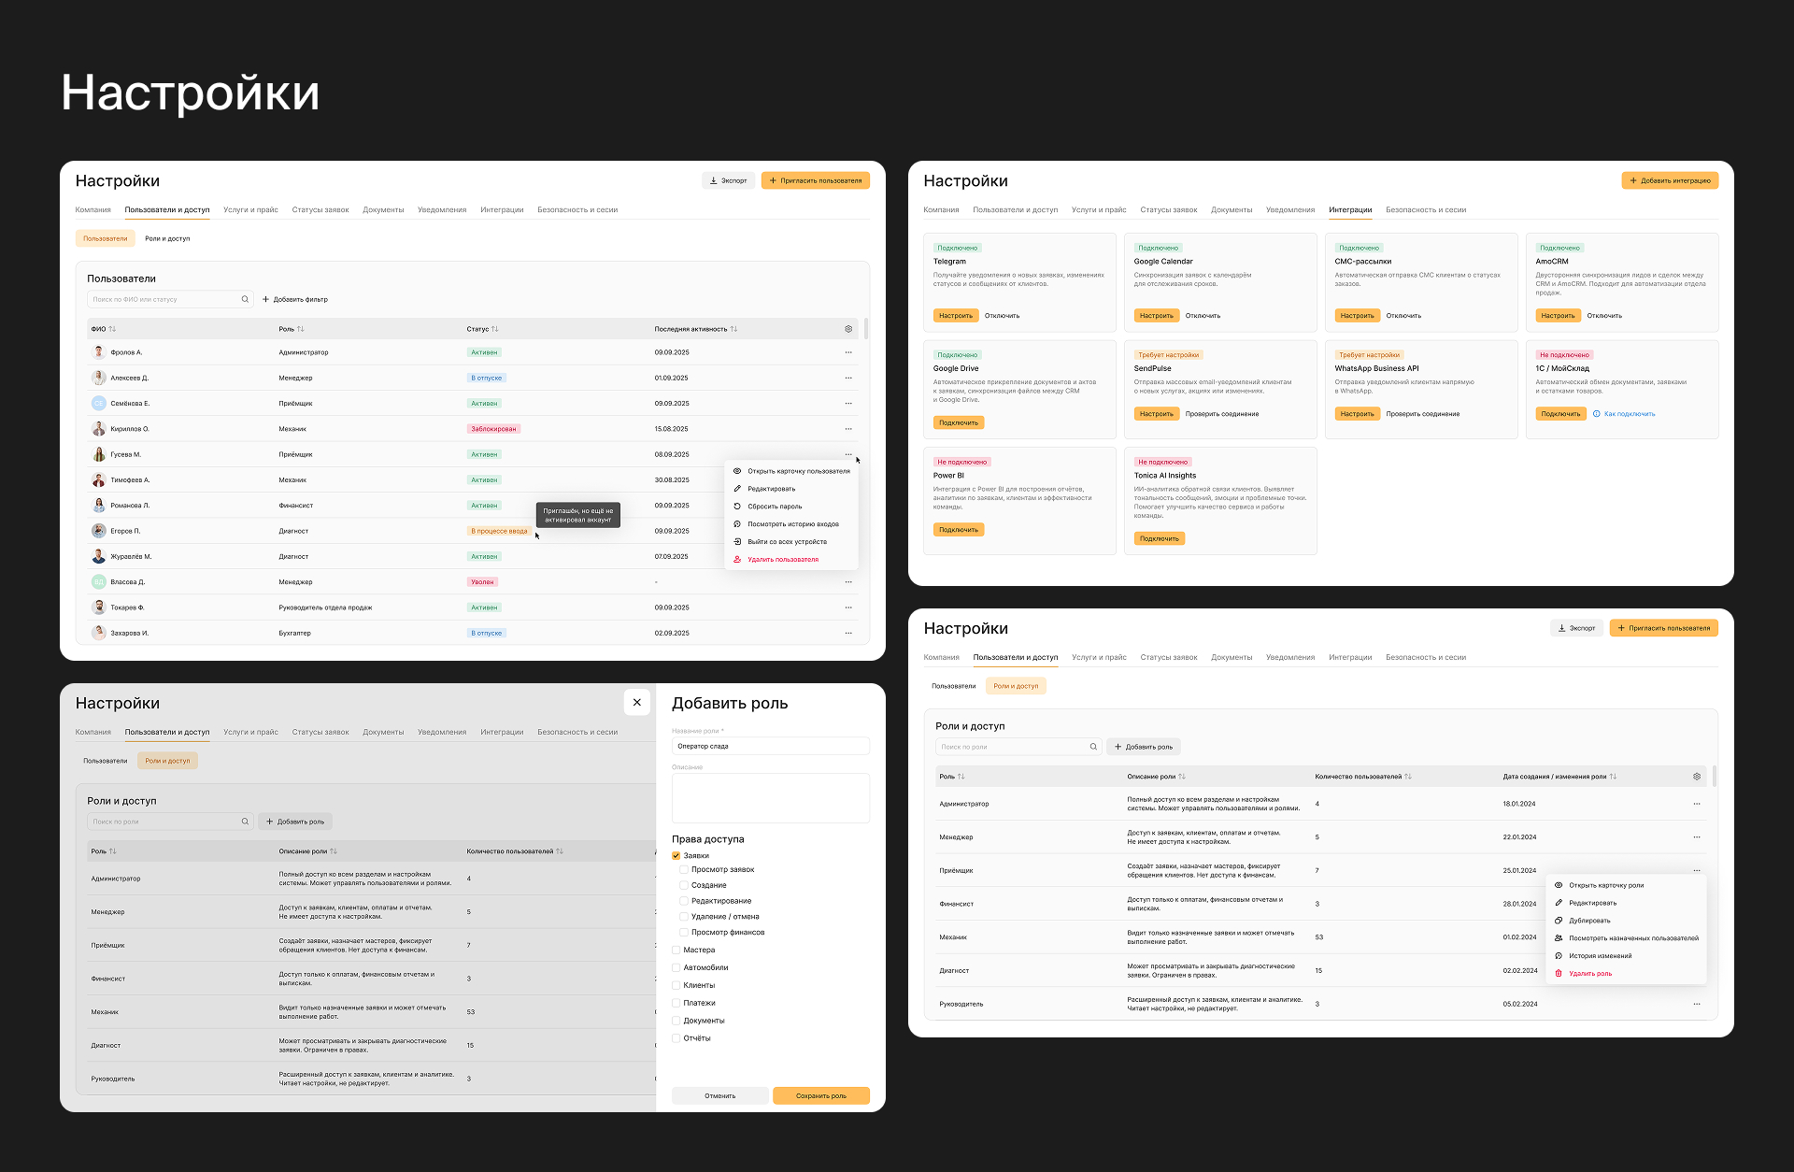Image resolution: width=1794 pixels, height=1172 pixels.
Task: Click the Выйти со всех устройств icon
Action: (x=737, y=542)
